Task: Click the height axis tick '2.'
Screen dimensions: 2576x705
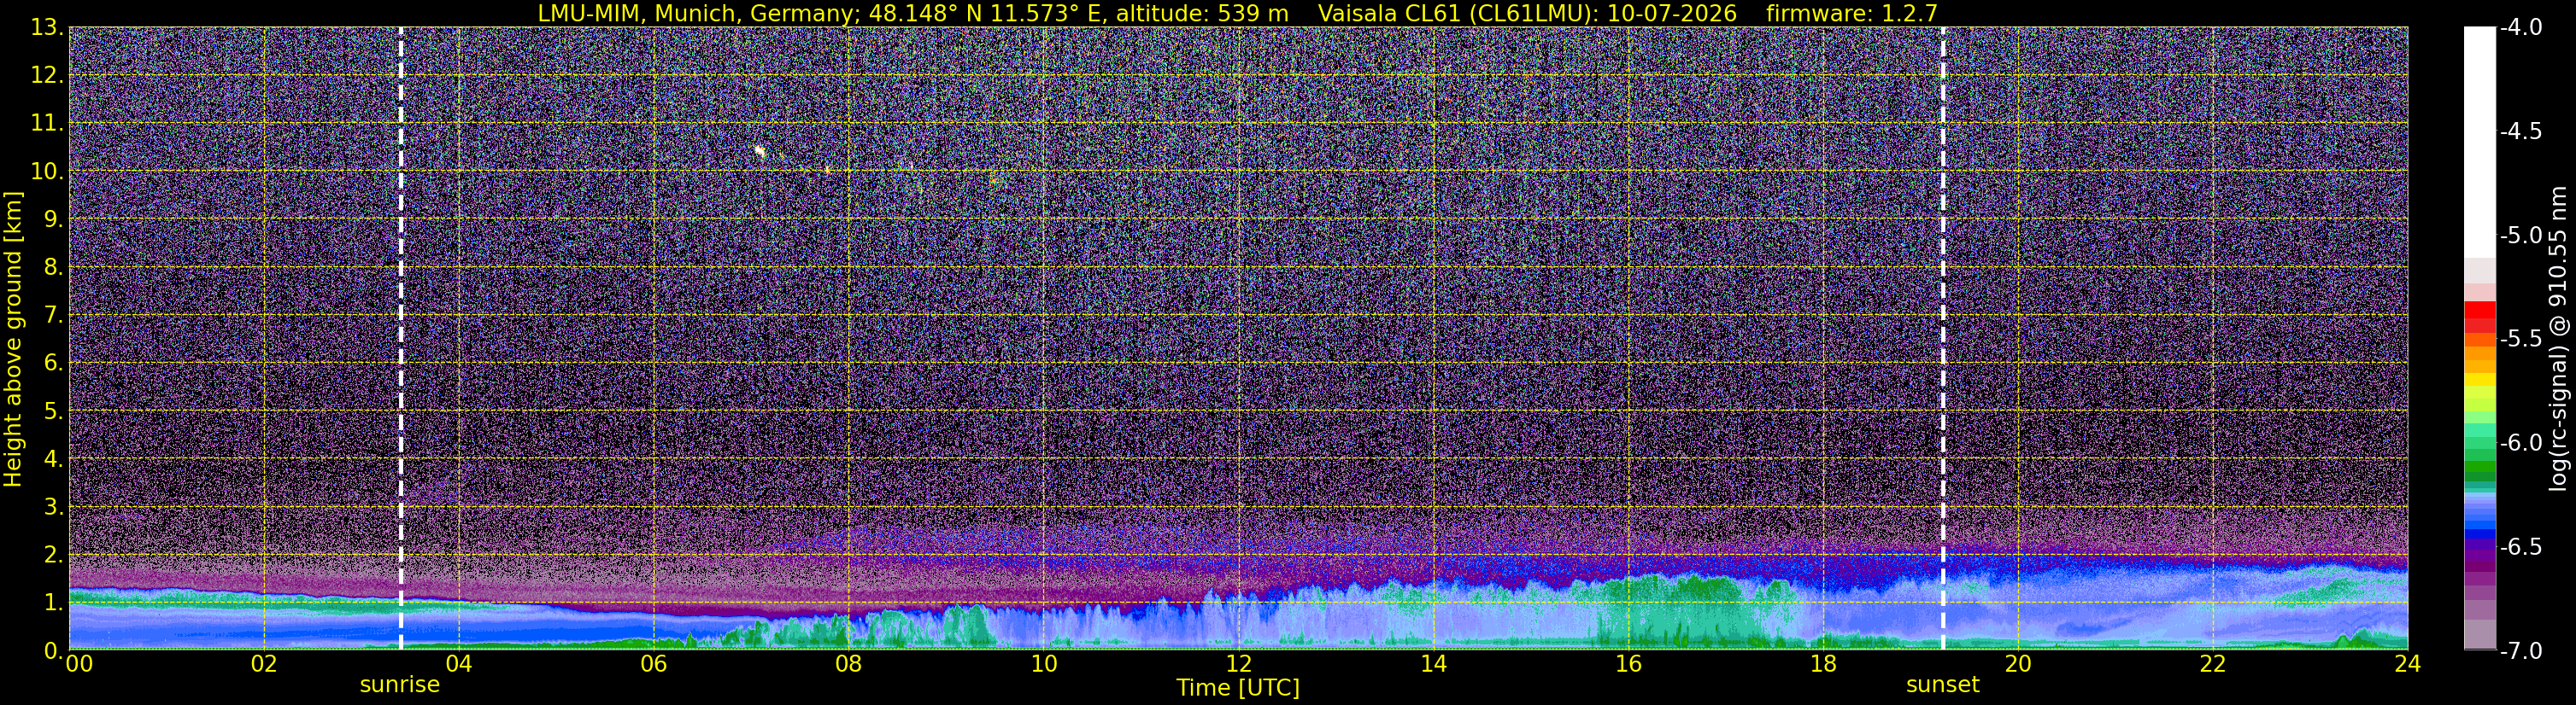Action: [53, 556]
